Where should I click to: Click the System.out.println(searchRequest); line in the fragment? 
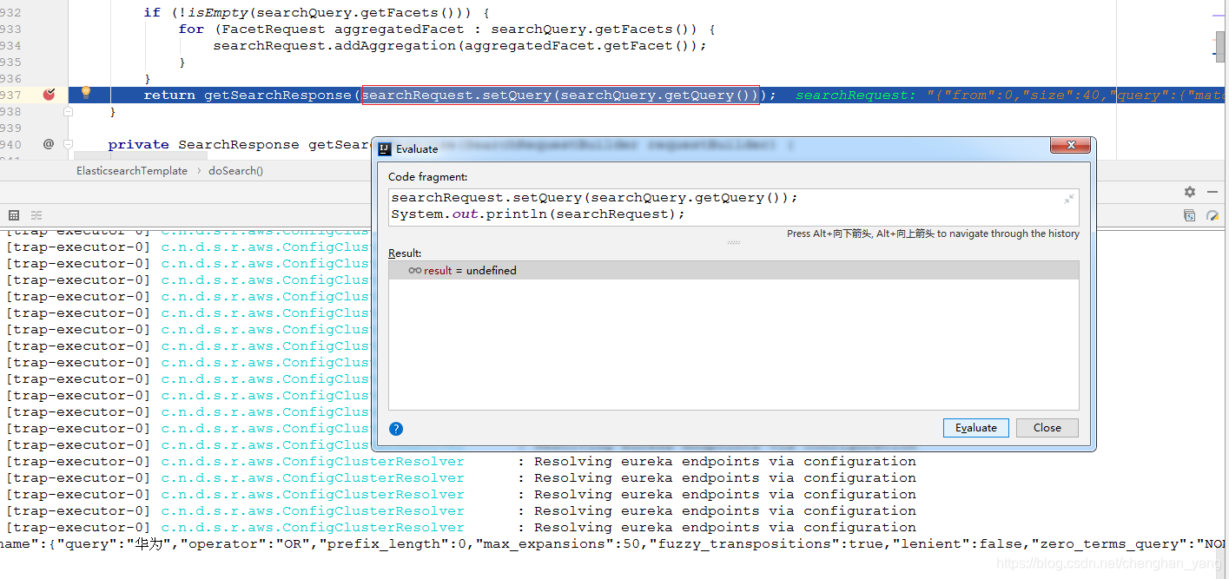(538, 214)
